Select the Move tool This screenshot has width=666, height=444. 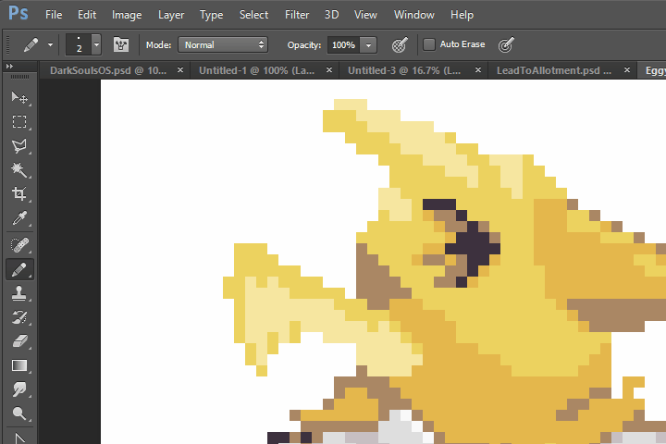[x=19, y=98]
